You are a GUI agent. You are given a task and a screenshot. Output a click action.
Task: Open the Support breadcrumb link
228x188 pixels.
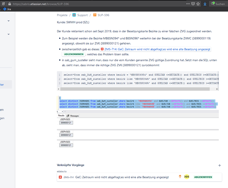pyautogui.click(x=83, y=15)
